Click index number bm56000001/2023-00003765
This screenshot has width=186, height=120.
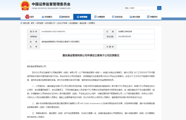[x=53, y=32]
